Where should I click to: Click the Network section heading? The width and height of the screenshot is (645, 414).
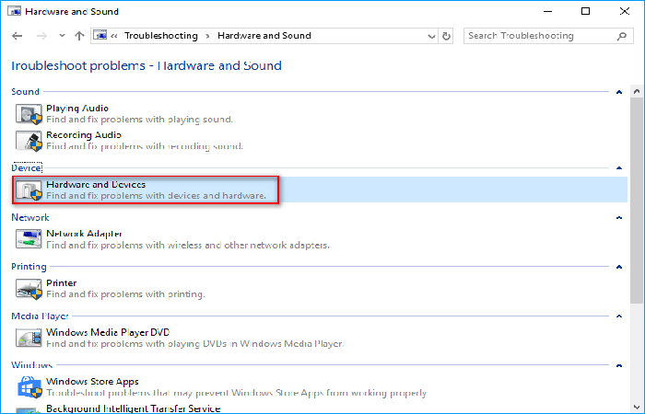tap(30, 217)
